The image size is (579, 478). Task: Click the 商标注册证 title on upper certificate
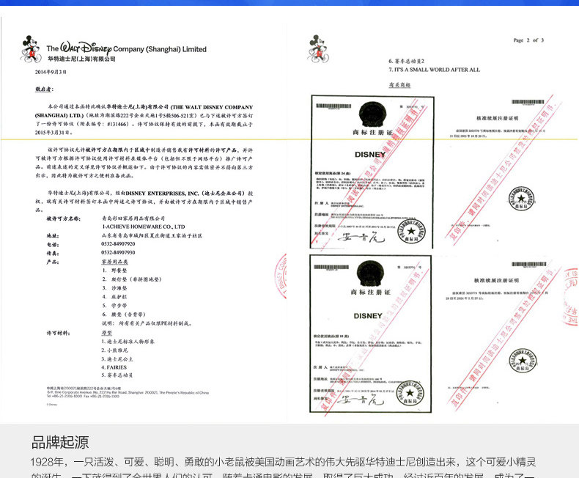[x=372, y=132]
